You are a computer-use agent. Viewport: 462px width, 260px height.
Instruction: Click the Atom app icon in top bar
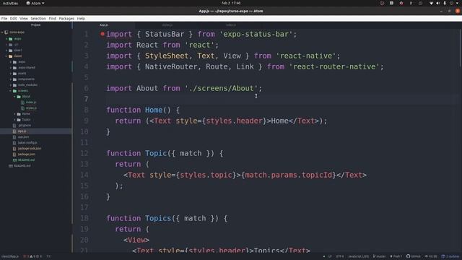pyautogui.click(x=28, y=3)
